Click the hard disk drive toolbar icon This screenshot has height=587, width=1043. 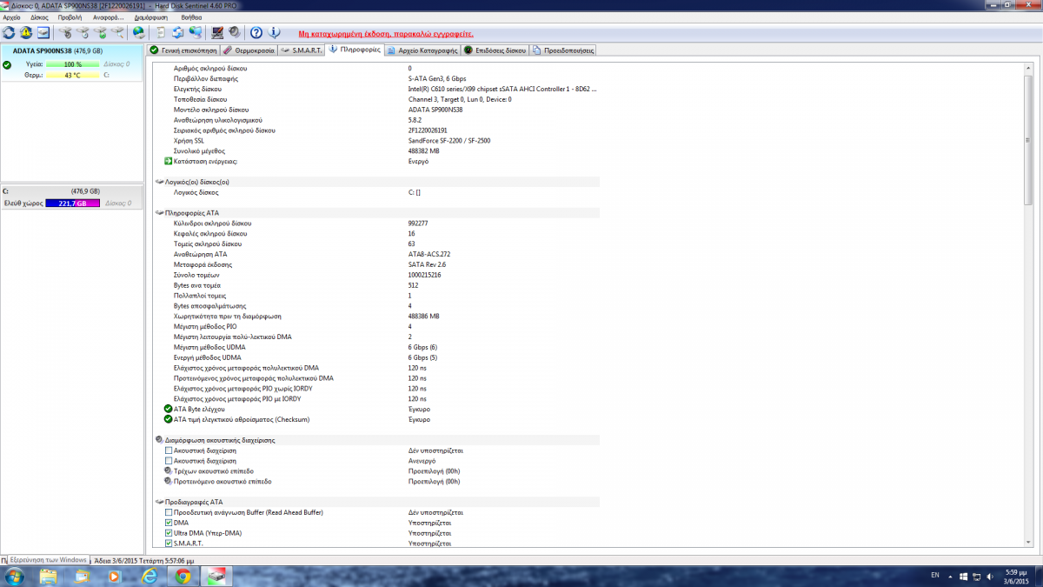tap(43, 33)
